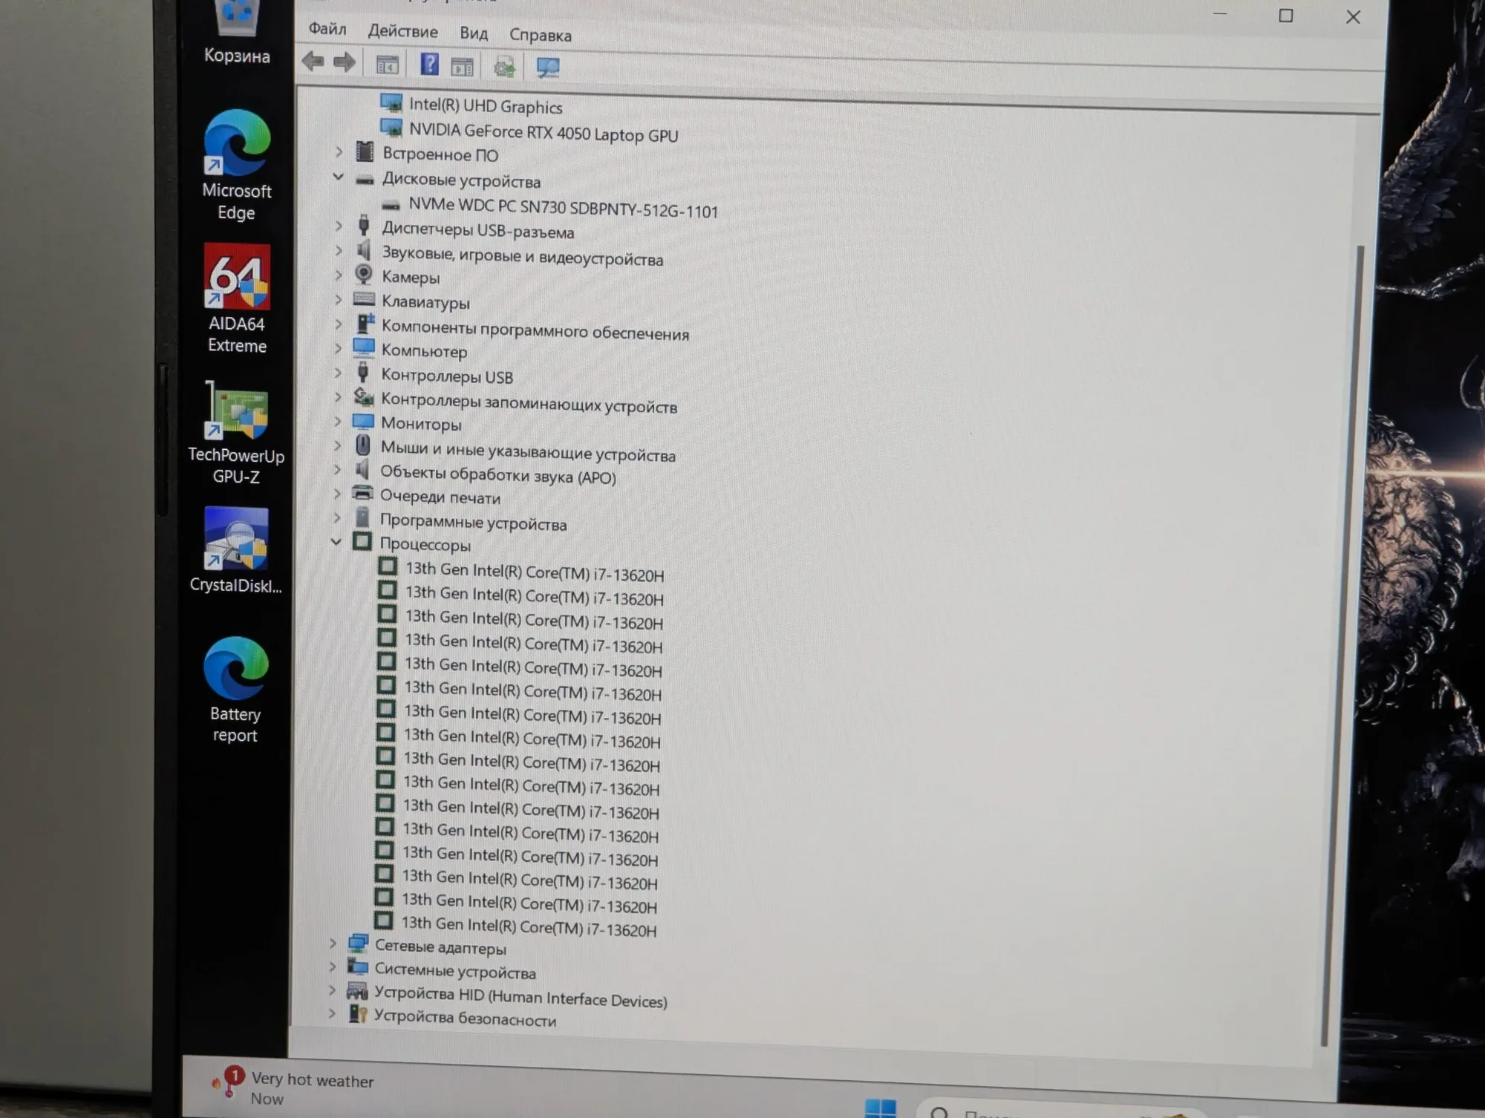Click the Update driver toolbar icon
The height and width of the screenshot is (1118, 1485).
tap(505, 68)
